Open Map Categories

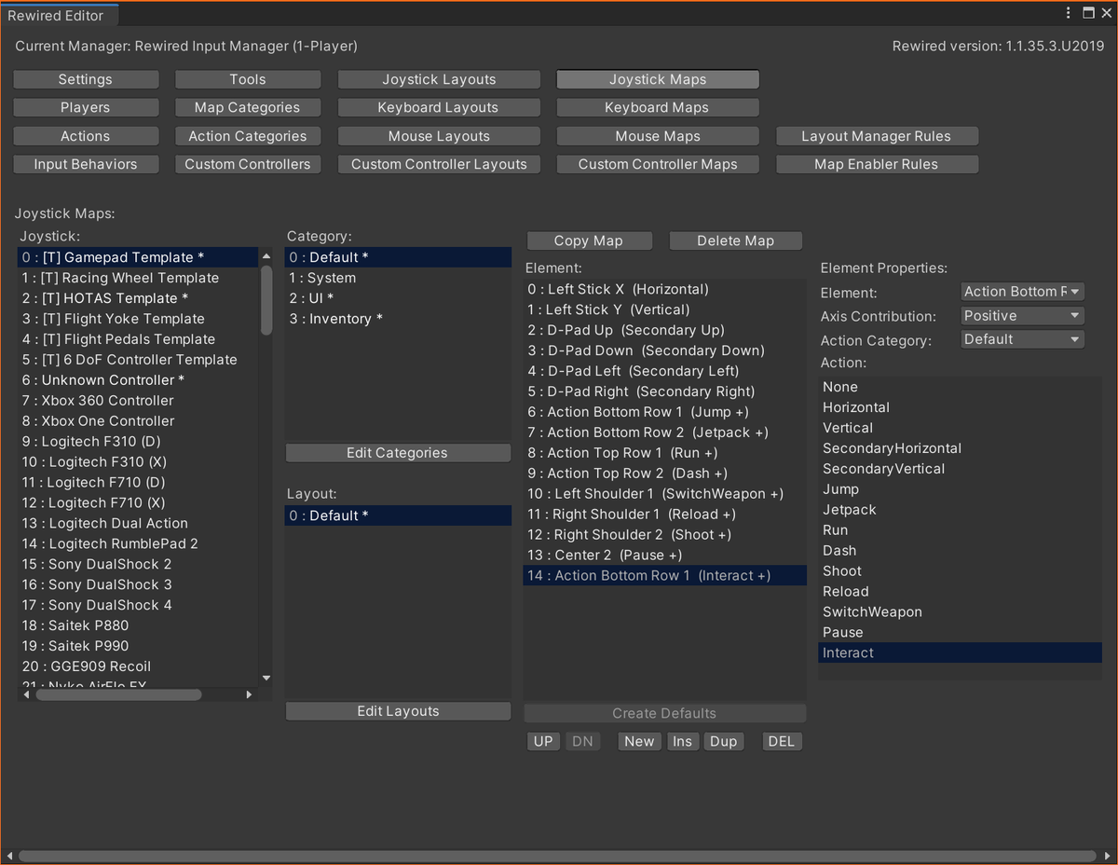click(248, 108)
